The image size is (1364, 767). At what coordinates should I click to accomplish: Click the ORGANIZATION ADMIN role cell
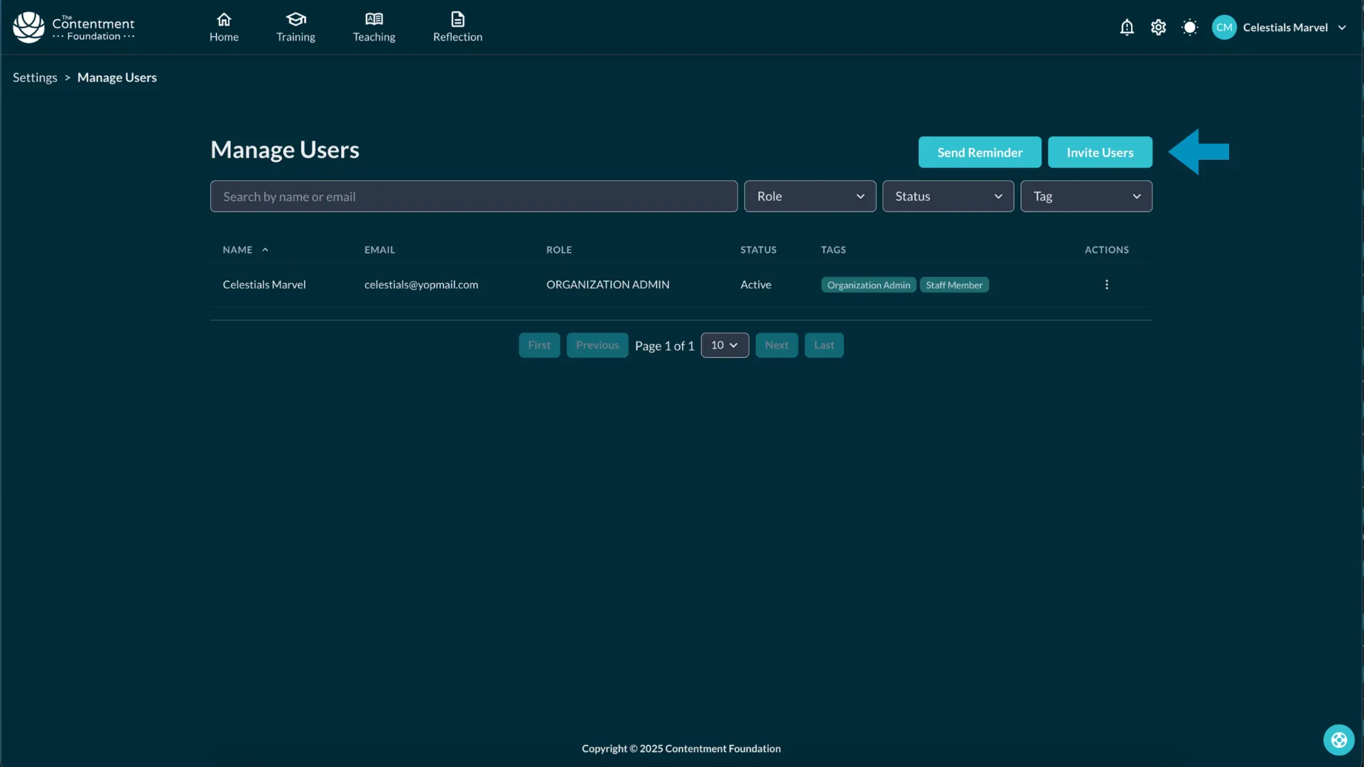click(x=607, y=285)
